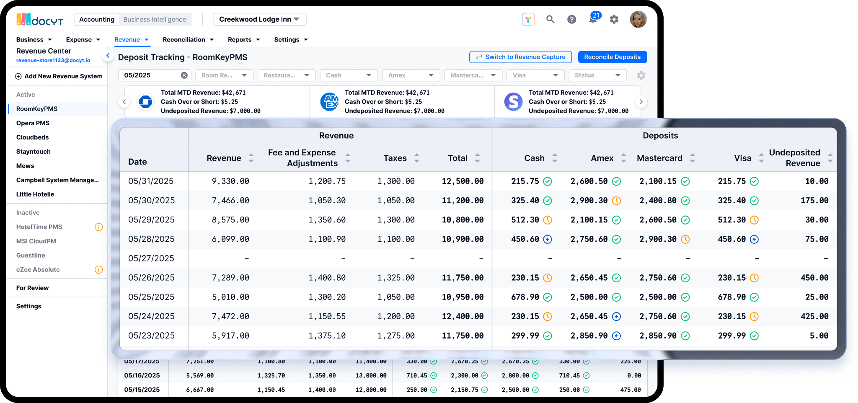Viewport: 858px width, 403px height.
Task: Sort by Fee and Expense Adjustments
Action: [348, 158]
